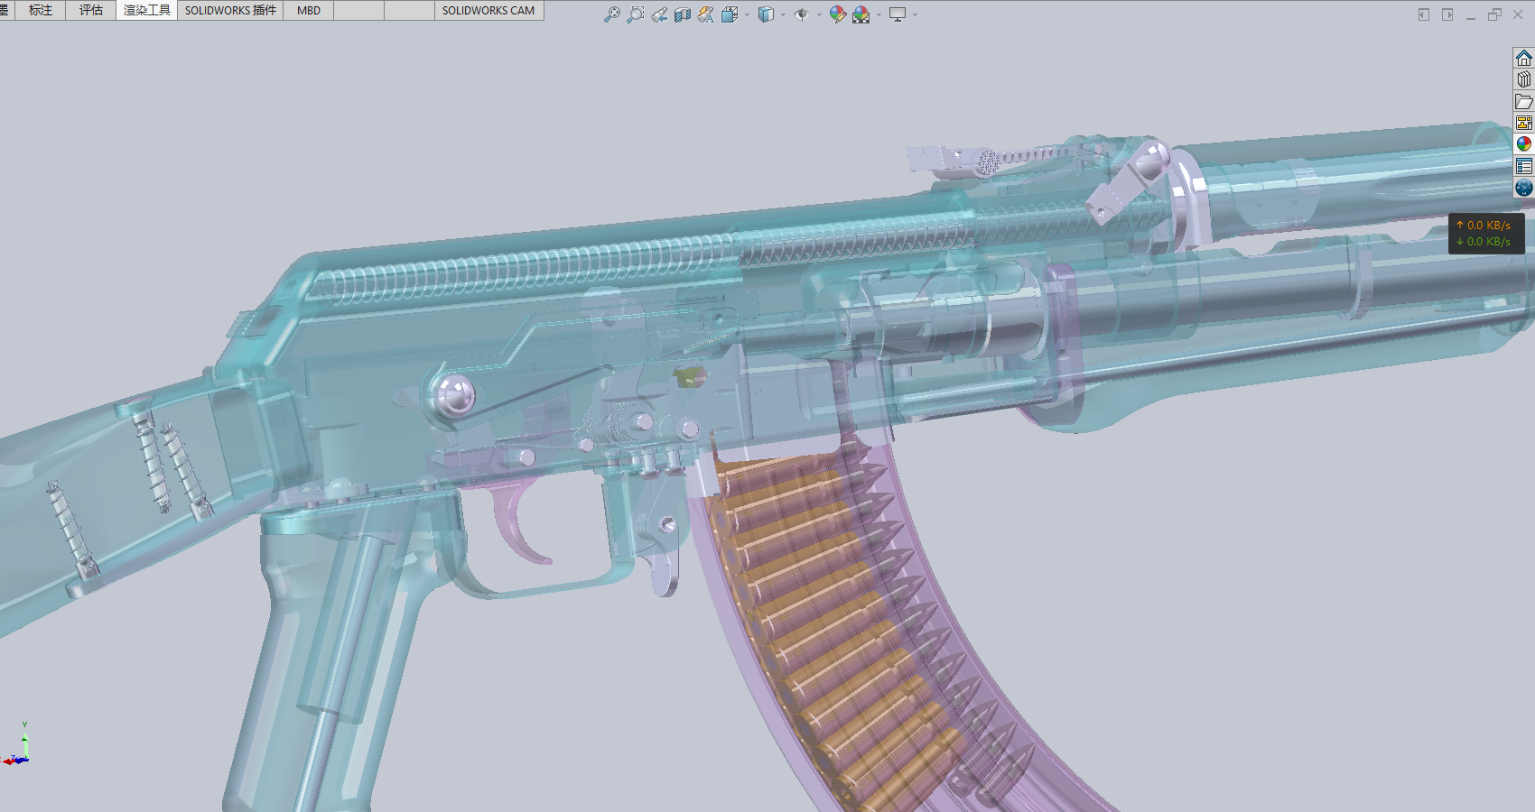Expand View Settings dropdown arrow

(915, 14)
